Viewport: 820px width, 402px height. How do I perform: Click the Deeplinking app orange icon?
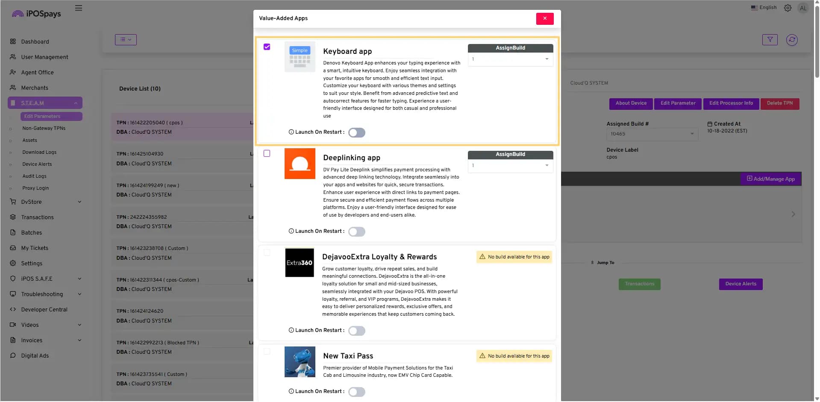(x=300, y=164)
